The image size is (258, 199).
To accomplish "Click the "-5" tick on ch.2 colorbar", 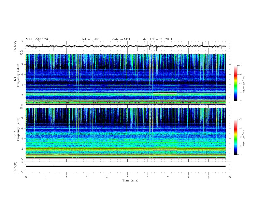I will click(240, 137).
